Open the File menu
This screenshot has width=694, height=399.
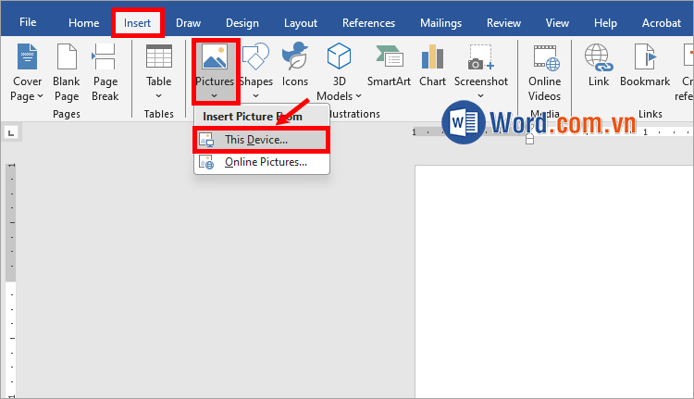click(28, 23)
